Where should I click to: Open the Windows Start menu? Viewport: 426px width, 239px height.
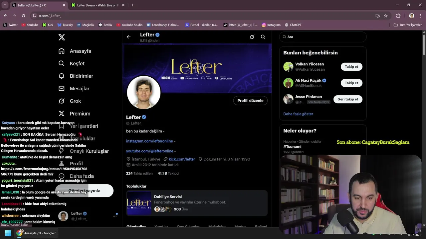tap(8, 233)
